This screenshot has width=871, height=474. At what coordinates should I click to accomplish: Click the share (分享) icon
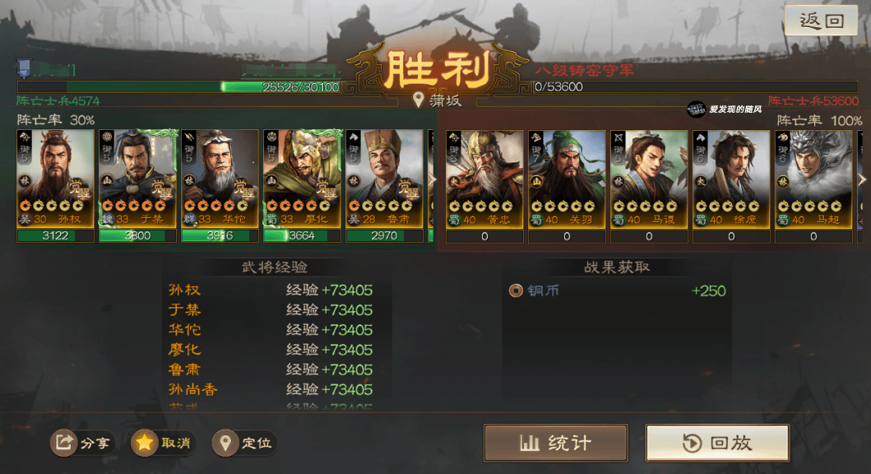64,443
